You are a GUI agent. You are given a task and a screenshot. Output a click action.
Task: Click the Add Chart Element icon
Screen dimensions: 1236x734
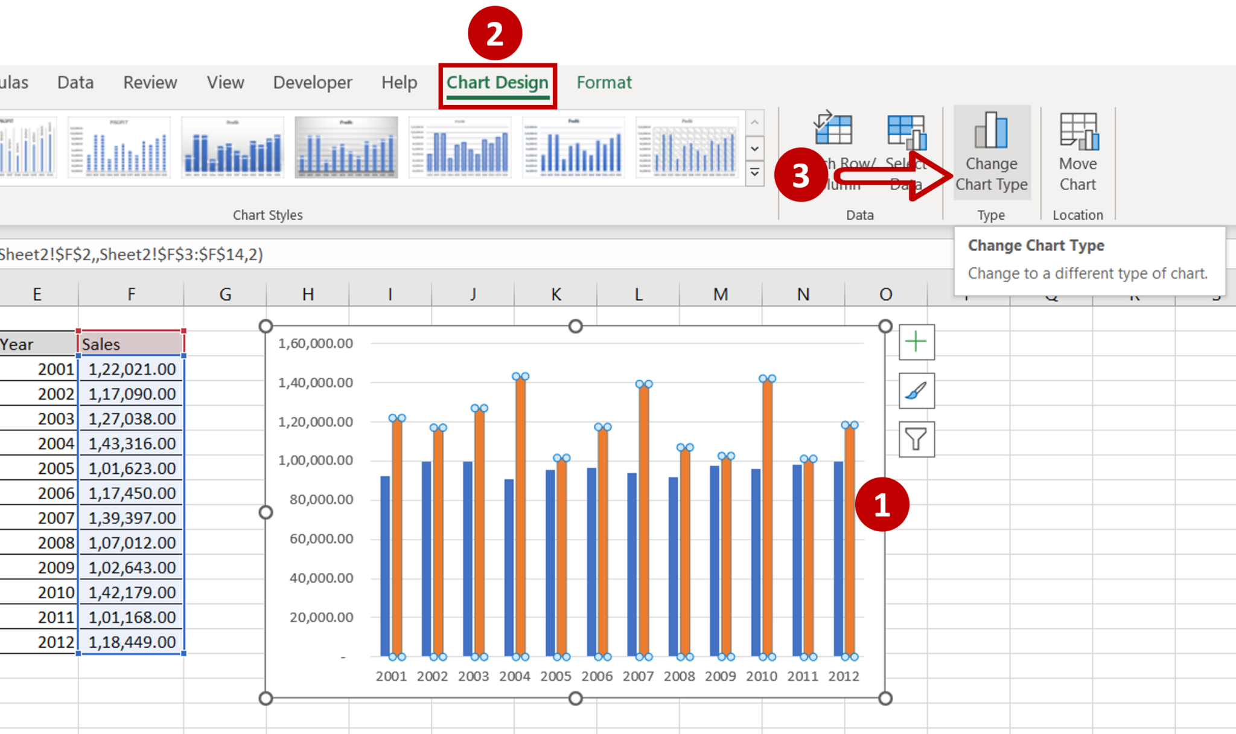[917, 341]
